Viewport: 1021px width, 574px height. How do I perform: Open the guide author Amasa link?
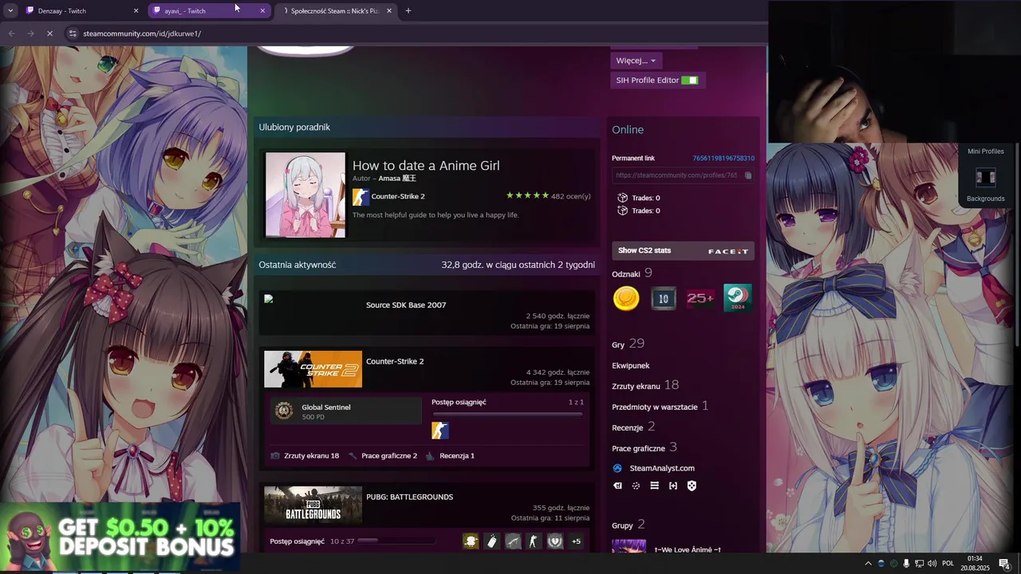pyautogui.click(x=397, y=179)
